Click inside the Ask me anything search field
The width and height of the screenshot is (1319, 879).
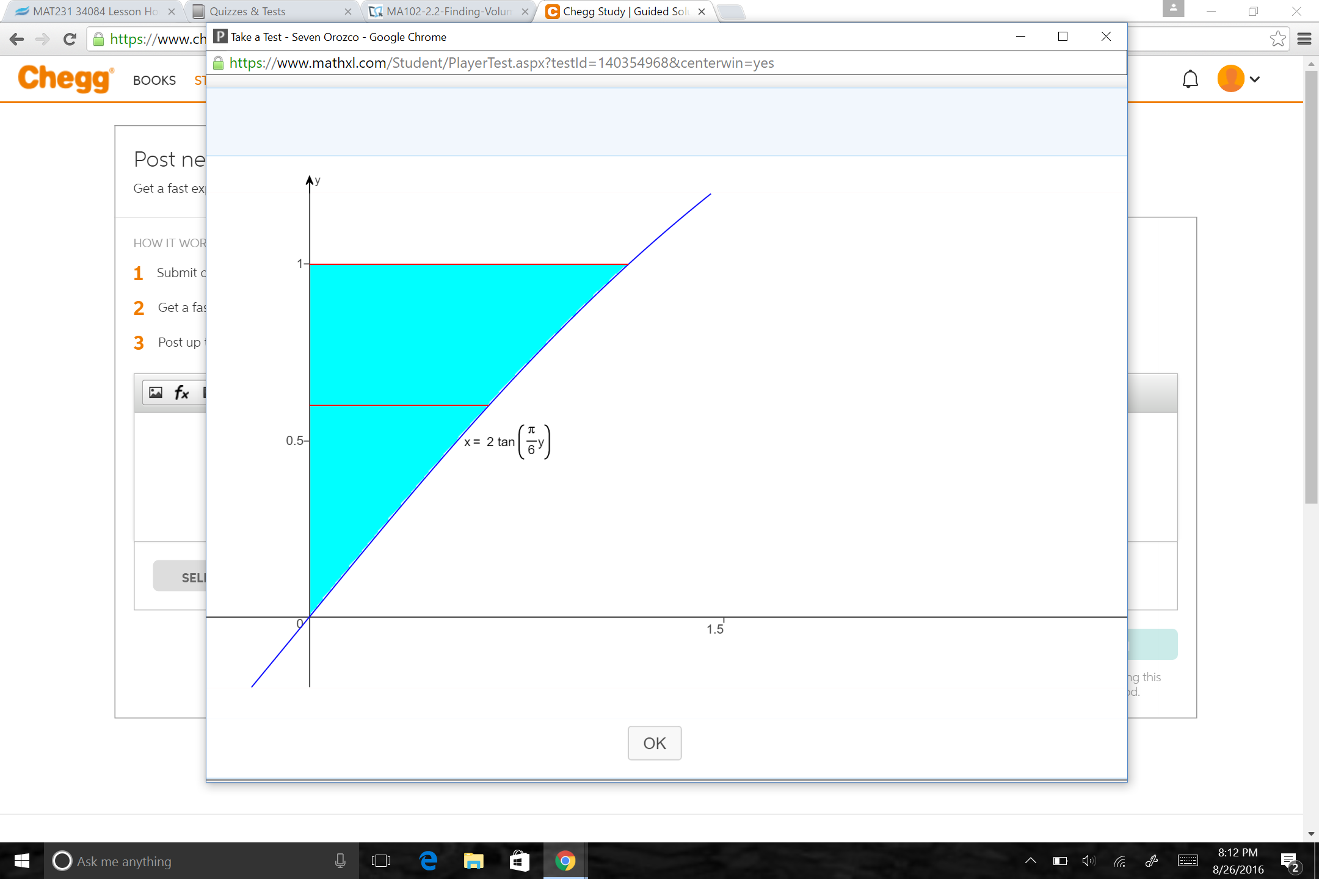pos(183,861)
